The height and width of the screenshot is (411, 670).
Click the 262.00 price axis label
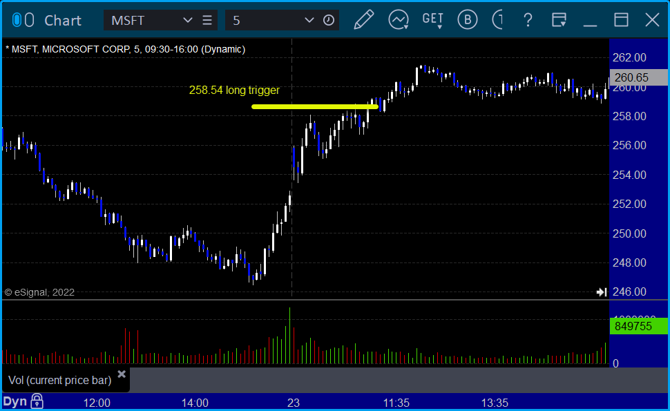point(629,57)
